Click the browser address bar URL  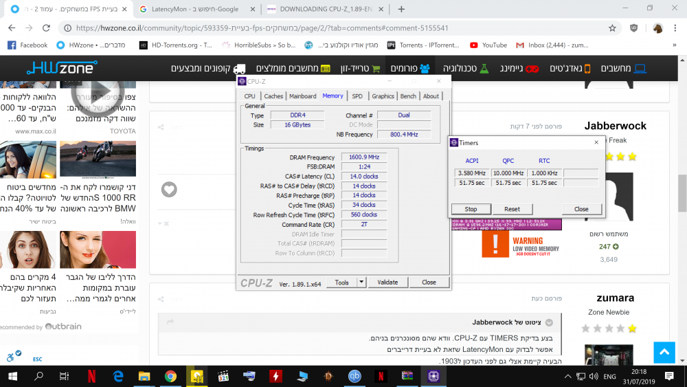click(x=275, y=28)
